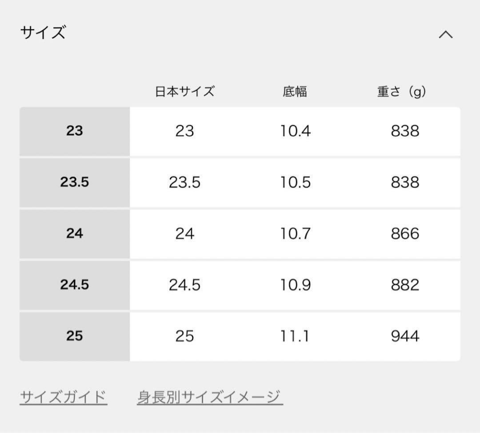This screenshot has width=480, height=433.
Task: Select the 24 size row header
Action: pos(75,233)
